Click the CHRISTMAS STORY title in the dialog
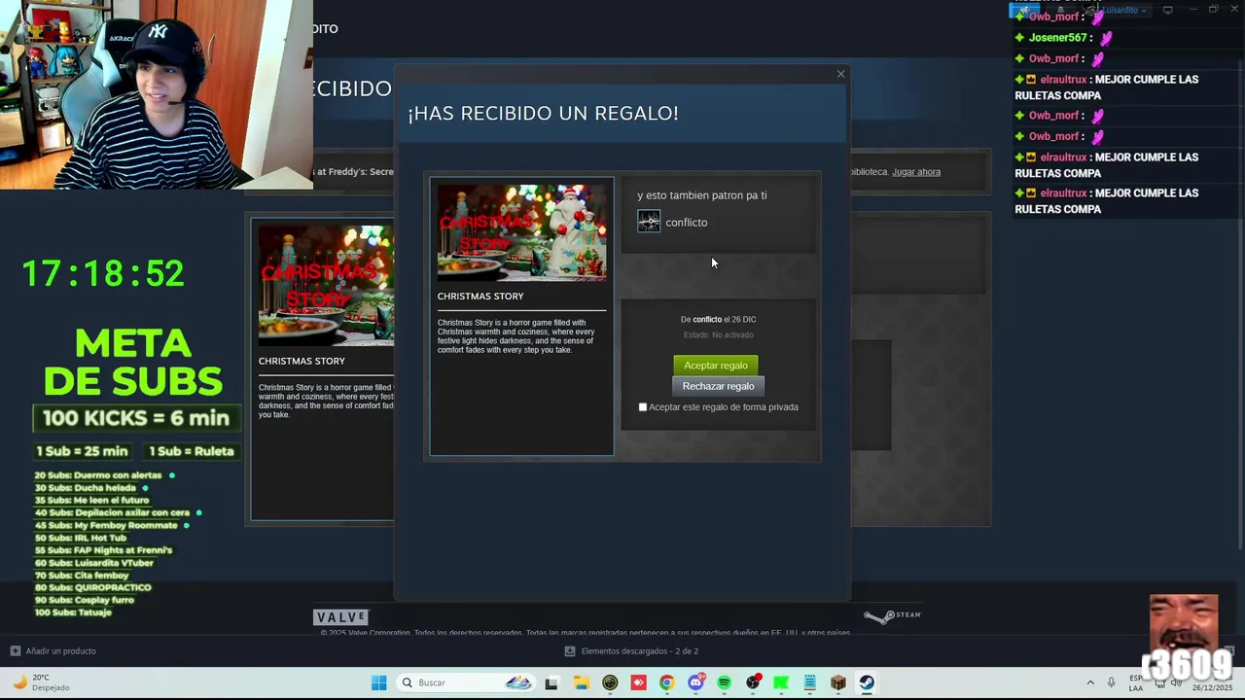 pyautogui.click(x=480, y=297)
